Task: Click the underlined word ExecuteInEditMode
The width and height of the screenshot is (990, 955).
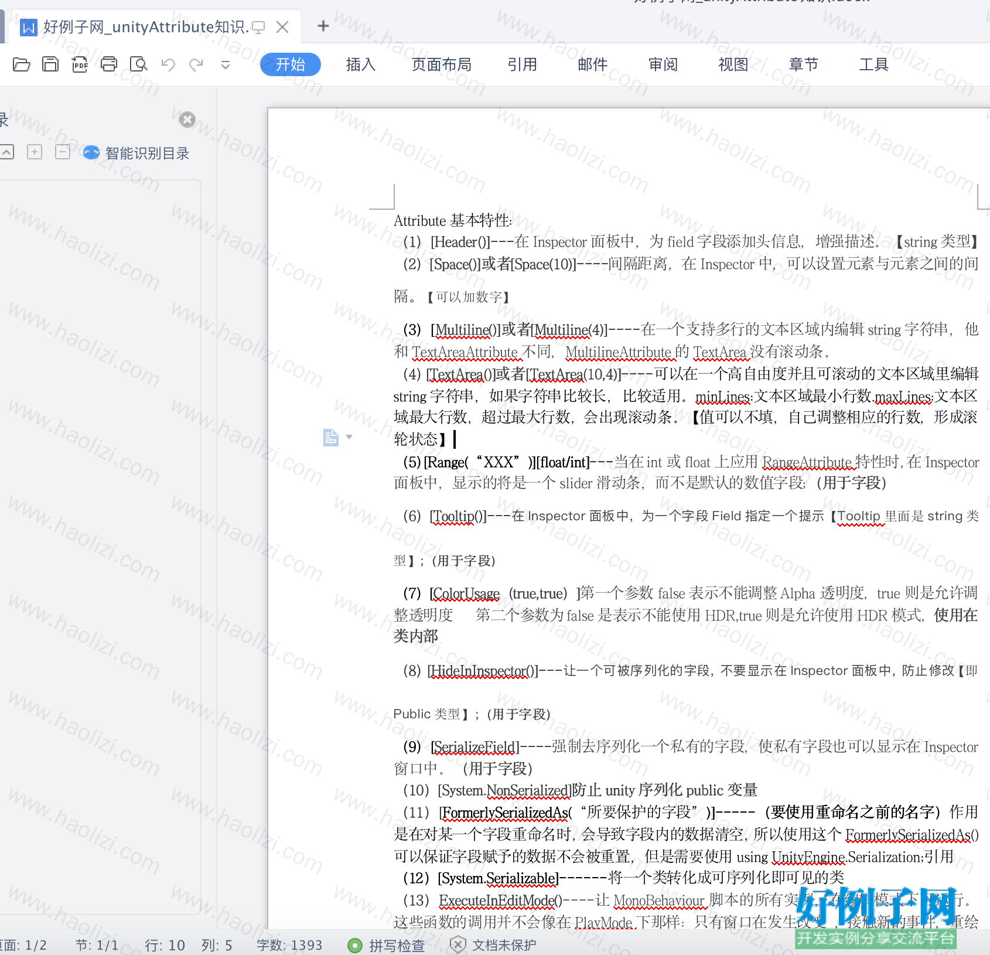Action: (497, 901)
